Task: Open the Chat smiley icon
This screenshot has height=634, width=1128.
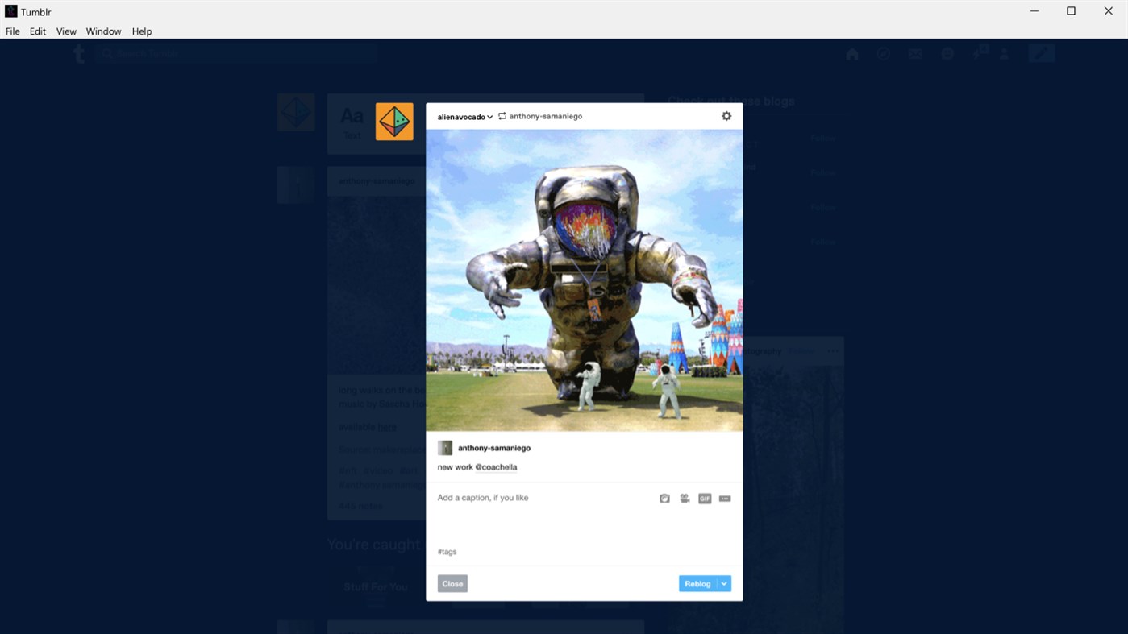Action: pyautogui.click(x=947, y=53)
